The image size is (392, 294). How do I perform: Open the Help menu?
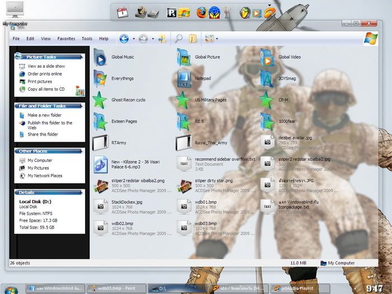pyautogui.click(x=104, y=39)
